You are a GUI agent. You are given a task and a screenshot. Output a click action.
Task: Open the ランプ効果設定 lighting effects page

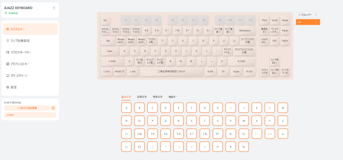point(30,41)
